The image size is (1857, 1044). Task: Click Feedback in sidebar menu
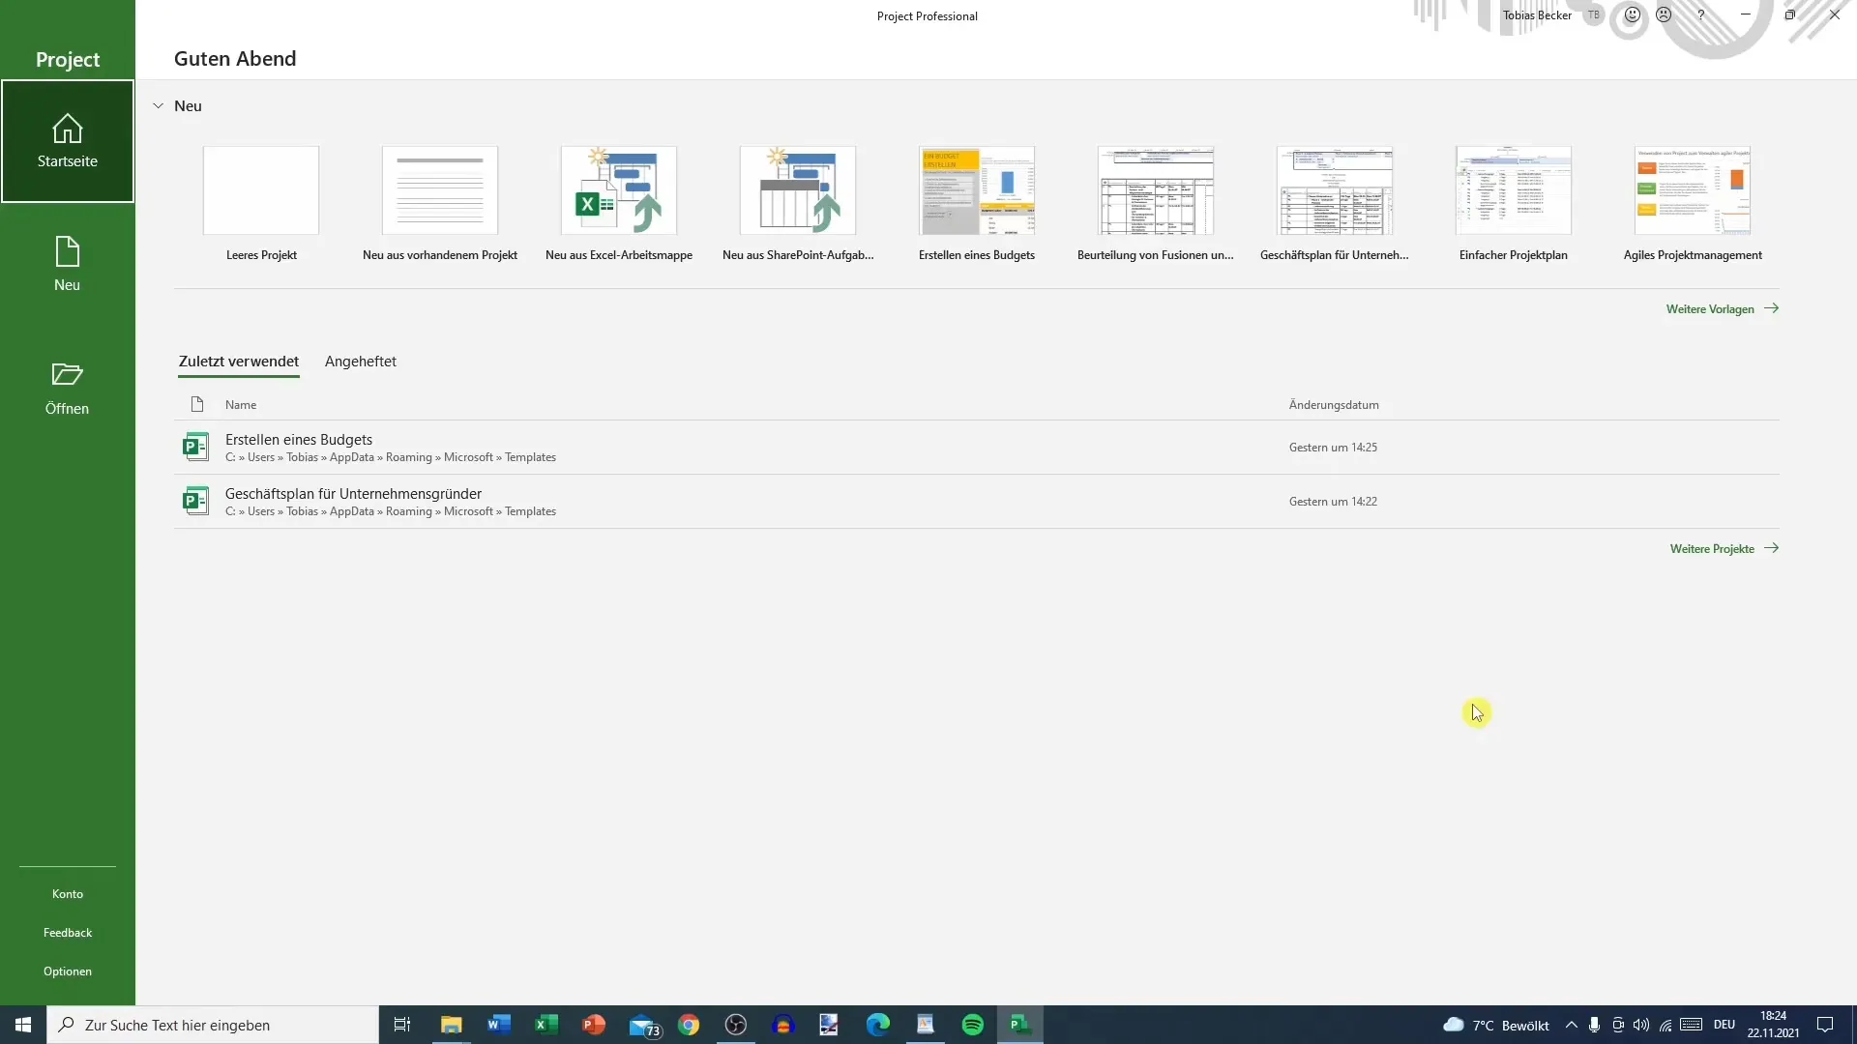[x=68, y=932]
